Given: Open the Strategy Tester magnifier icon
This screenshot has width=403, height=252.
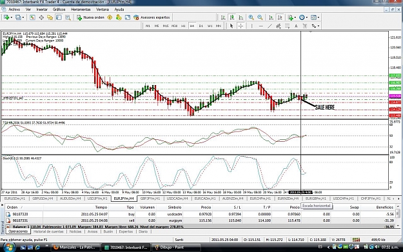Looking at the screenshot, I should [x=68, y=17].
